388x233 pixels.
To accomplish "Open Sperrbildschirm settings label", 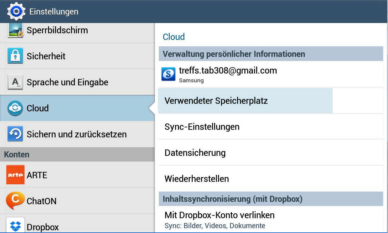I will (57, 30).
